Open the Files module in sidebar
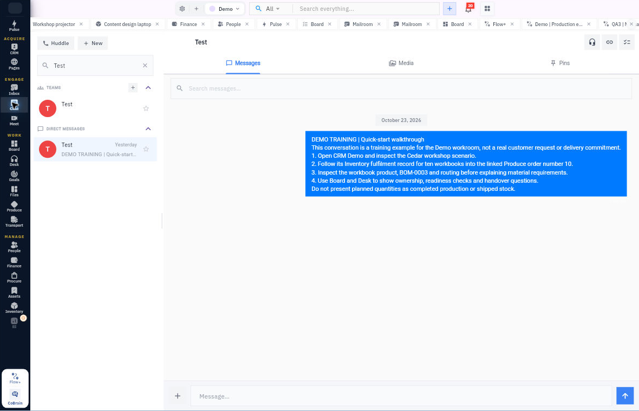The height and width of the screenshot is (411, 639). 14,191
